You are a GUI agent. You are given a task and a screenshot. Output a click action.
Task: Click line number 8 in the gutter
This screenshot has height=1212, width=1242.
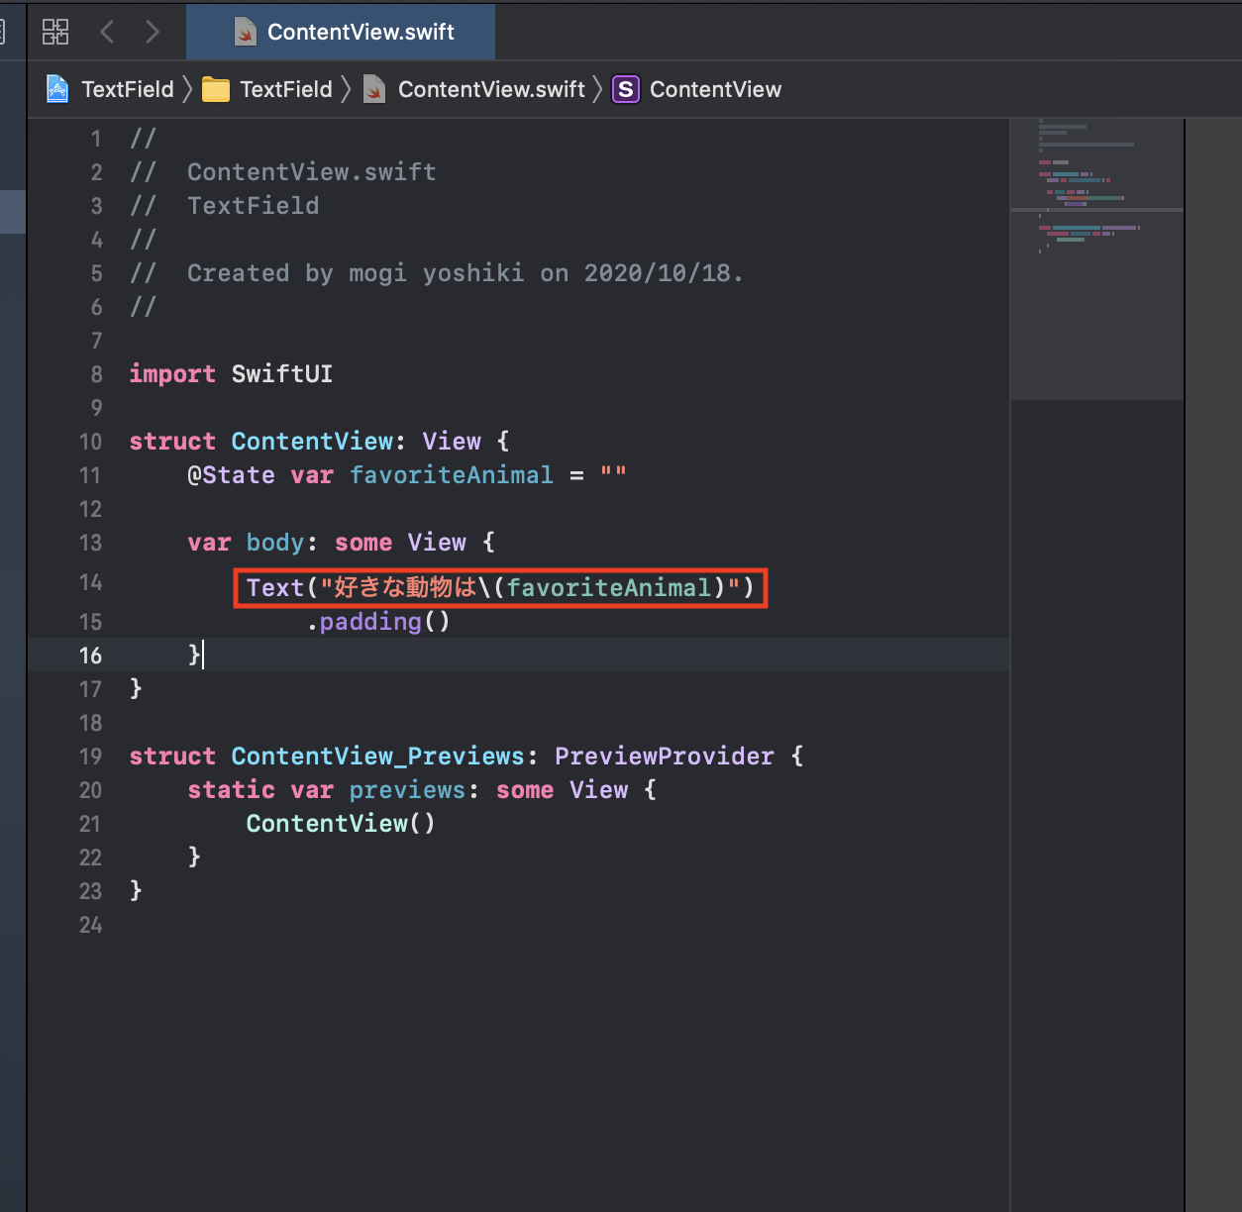96,374
